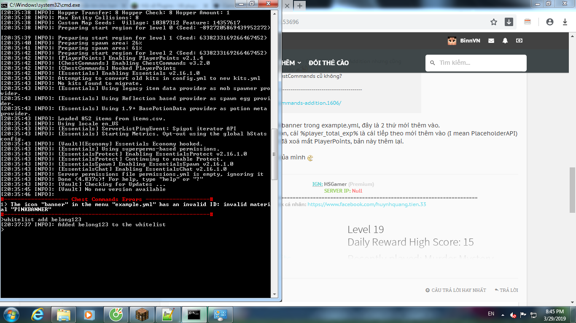Open the EN input language selector
The height and width of the screenshot is (323, 576).
point(491,314)
